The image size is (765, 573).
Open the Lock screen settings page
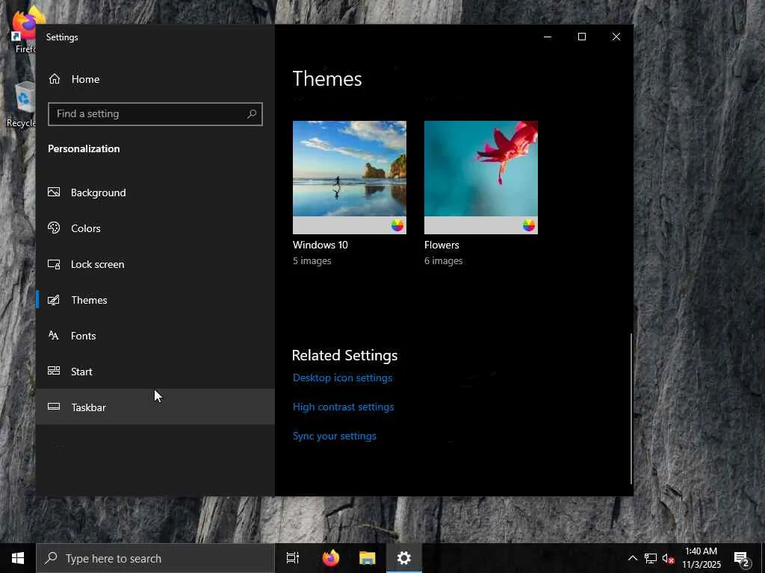pyautogui.click(x=155, y=264)
